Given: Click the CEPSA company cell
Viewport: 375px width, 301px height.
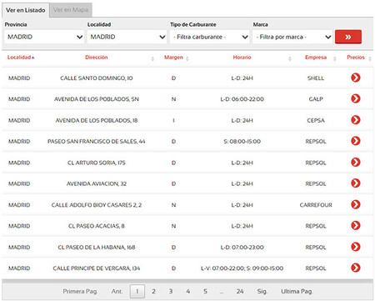Looking at the screenshot, I should pyautogui.click(x=316, y=120).
